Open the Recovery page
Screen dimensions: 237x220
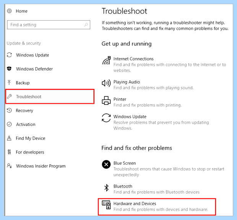point(24,111)
